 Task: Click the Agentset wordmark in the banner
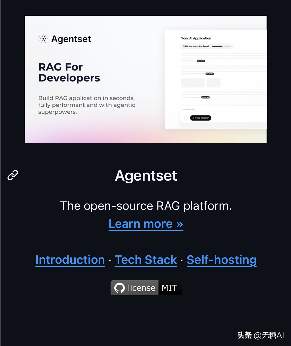click(71, 39)
